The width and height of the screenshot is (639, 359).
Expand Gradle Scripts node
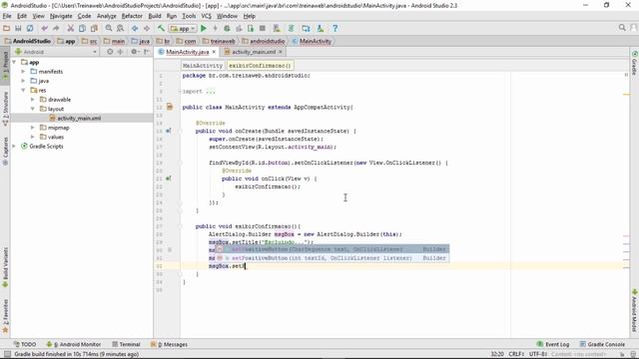[14, 147]
